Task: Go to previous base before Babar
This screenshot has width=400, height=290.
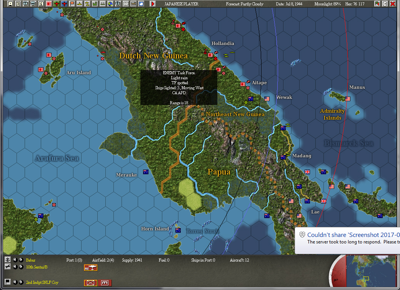Action: pyautogui.click(x=15, y=260)
